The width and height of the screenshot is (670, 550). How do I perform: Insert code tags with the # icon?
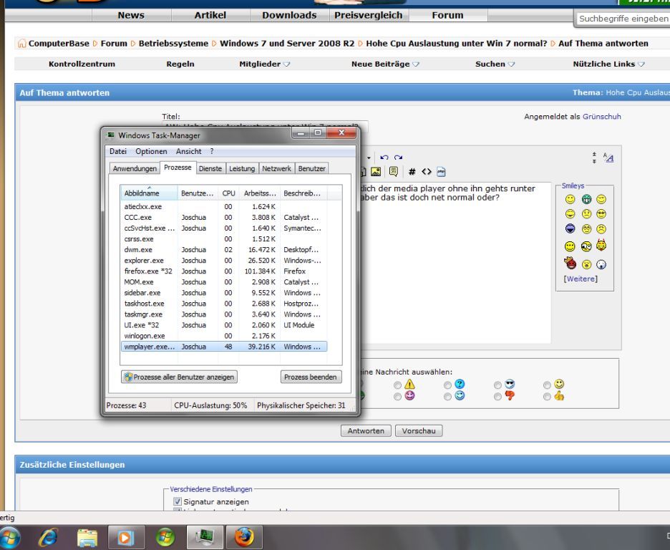[412, 172]
